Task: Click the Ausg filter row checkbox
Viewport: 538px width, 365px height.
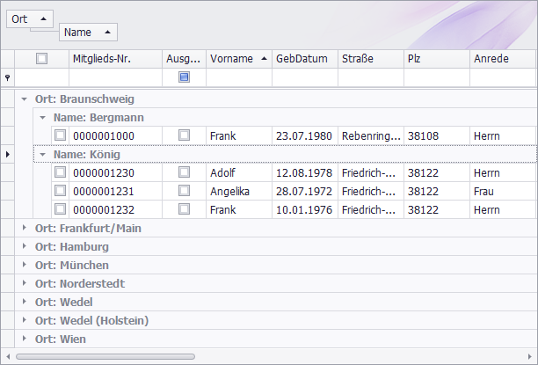Action: [x=184, y=77]
